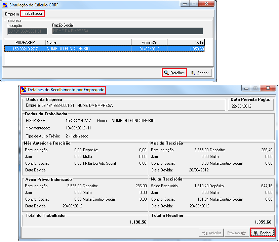Click Total do Trabalhador 1.198,56
The width and height of the screenshot is (279, 242).
138,222
